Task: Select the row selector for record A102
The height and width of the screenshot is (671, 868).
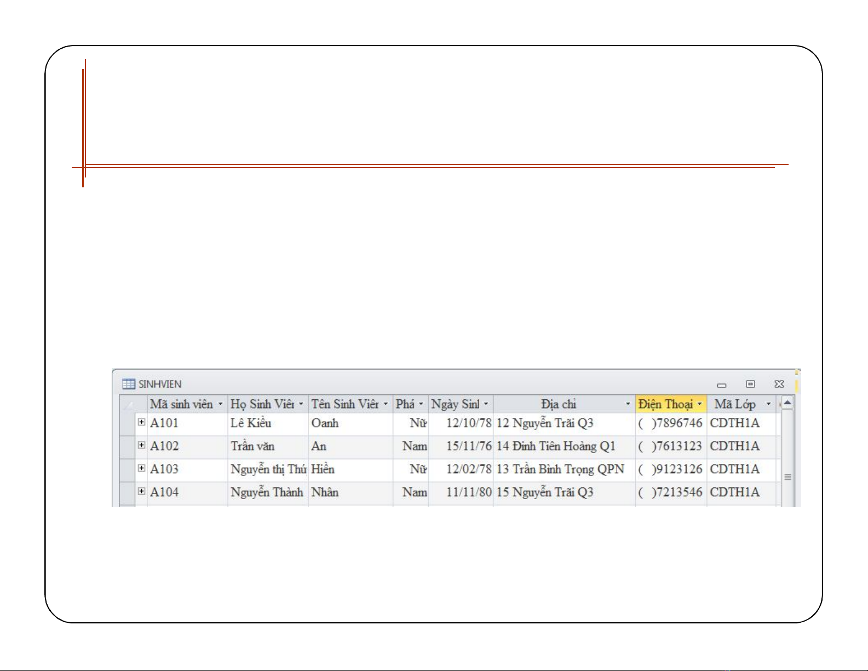Action: (127, 446)
